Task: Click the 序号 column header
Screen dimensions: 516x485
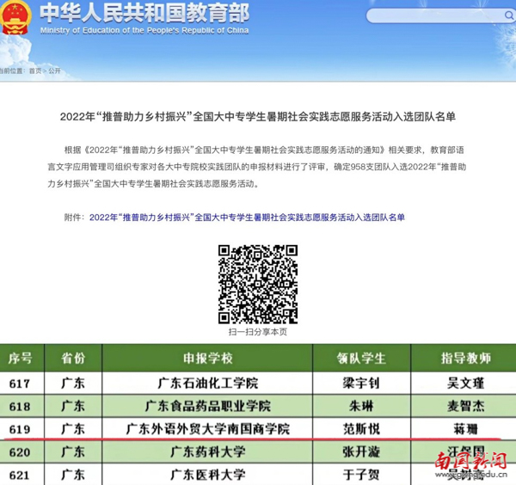Action: coord(20,358)
